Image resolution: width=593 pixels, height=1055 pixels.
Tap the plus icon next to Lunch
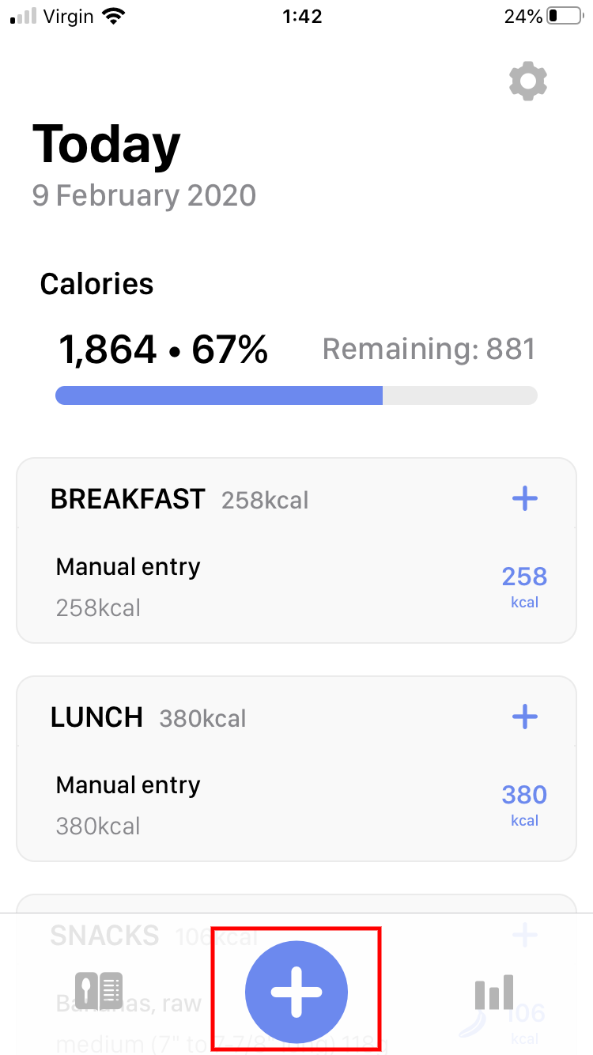(525, 717)
